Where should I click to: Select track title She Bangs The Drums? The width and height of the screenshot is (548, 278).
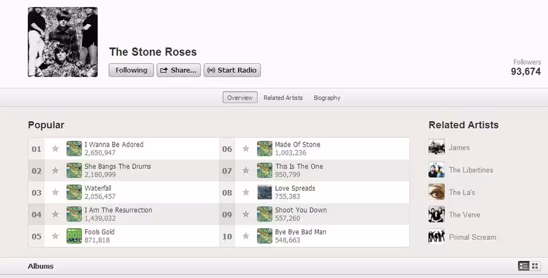click(118, 166)
